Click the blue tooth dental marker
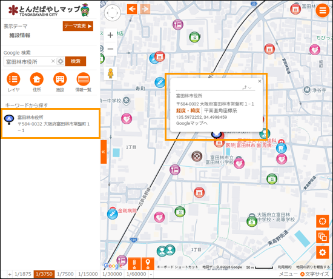Viewport: 333px width, 279px height. click(x=281, y=148)
